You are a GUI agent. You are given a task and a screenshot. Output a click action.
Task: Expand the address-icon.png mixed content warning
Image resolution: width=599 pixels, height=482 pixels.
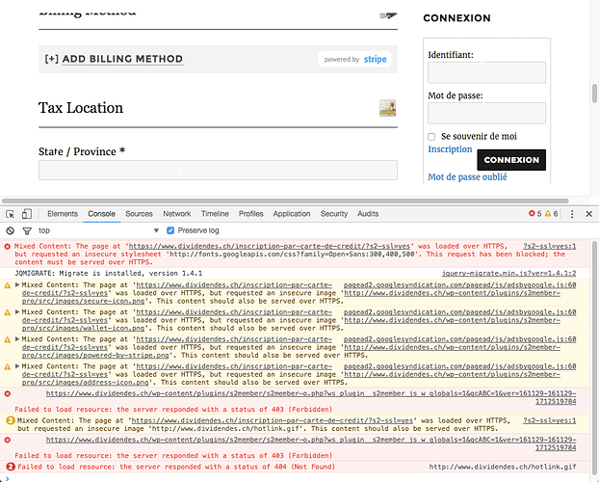point(17,366)
